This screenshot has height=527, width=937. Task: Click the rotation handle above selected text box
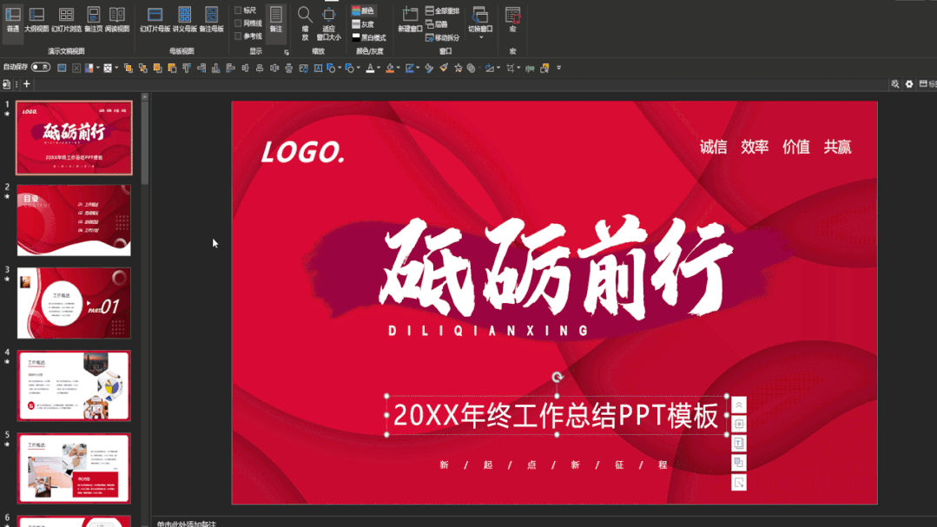click(x=557, y=377)
